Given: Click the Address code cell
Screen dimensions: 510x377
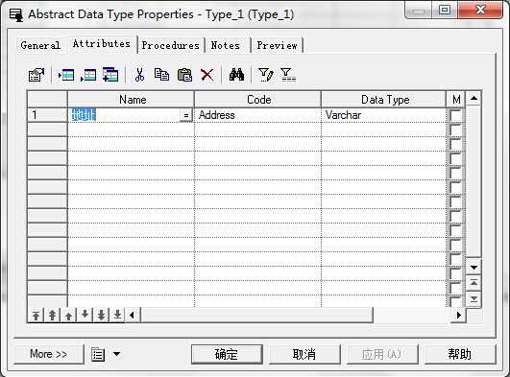Looking at the screenshot, I should coord(257,115).
